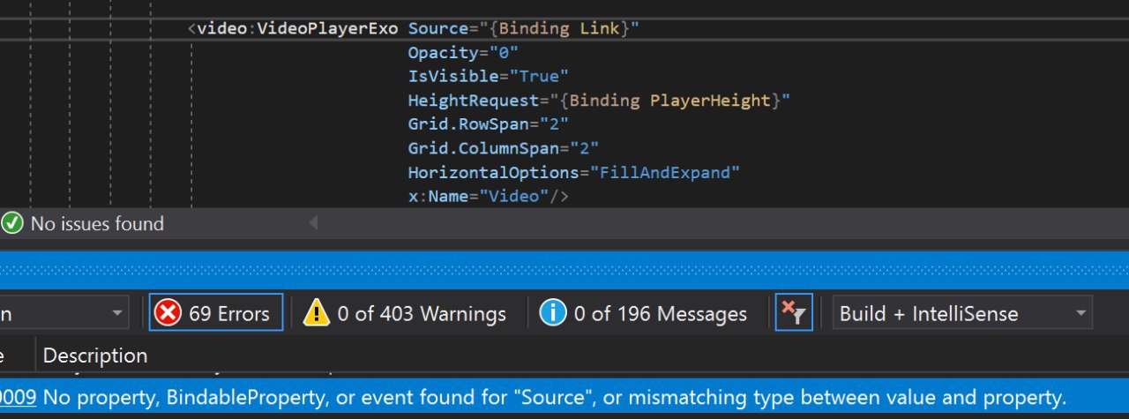Click the Description column header

95,355
